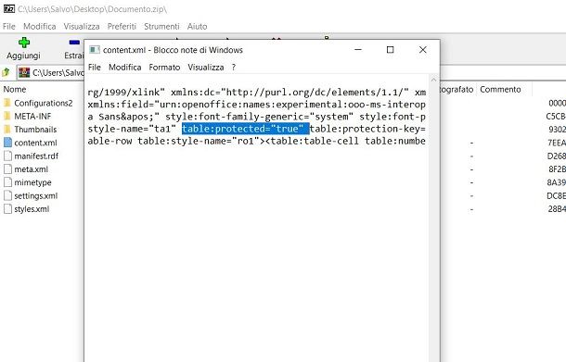Open the Strumenti menu in 7-Zip
The image size is (566, 362).
coord(161,26)
